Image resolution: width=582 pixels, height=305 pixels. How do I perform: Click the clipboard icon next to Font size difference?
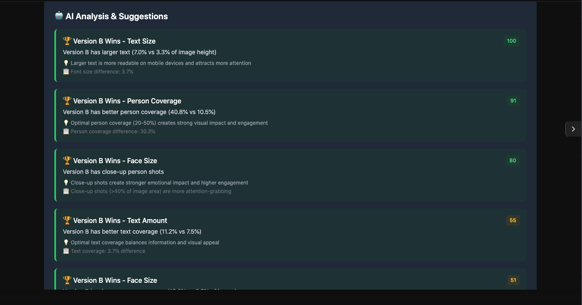coord(66,71)
